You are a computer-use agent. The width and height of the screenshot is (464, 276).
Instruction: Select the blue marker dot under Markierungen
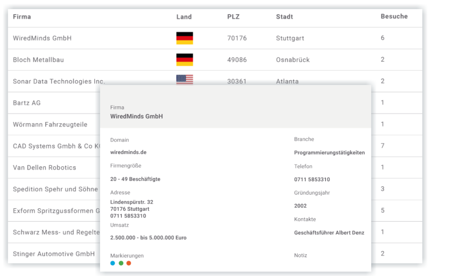[x=112, y=263]
